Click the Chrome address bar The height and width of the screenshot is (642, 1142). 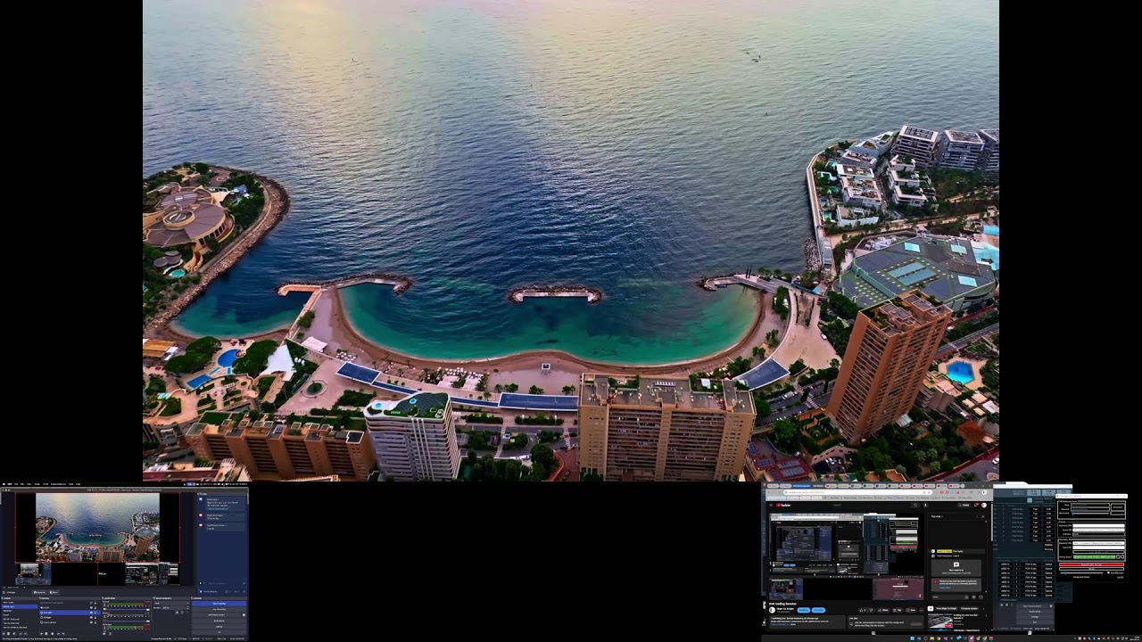coord(856,492)
